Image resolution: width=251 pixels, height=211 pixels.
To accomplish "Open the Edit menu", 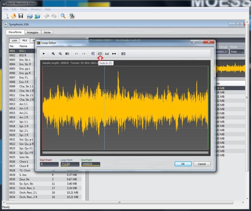I will [14, 9].
